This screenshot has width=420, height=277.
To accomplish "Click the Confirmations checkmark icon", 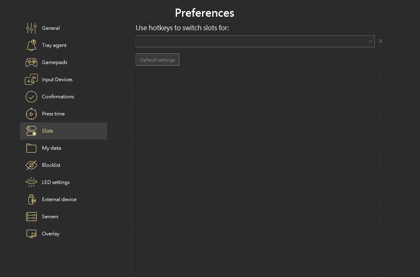I will click(31, 97).
